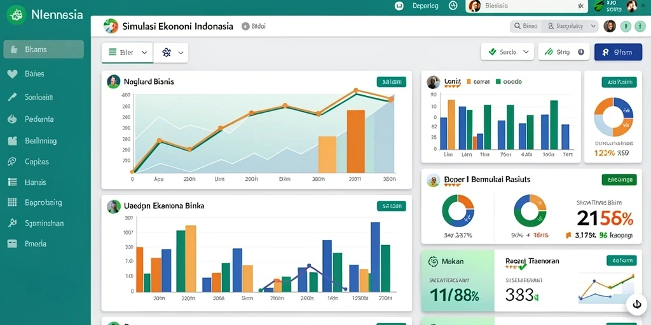
Task: Click the 3,179% value text
Action: tap(586, 235)
